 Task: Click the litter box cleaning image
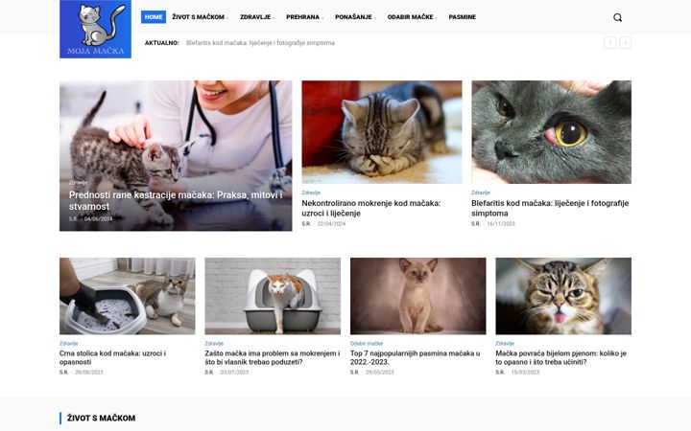tap(128, 296)
